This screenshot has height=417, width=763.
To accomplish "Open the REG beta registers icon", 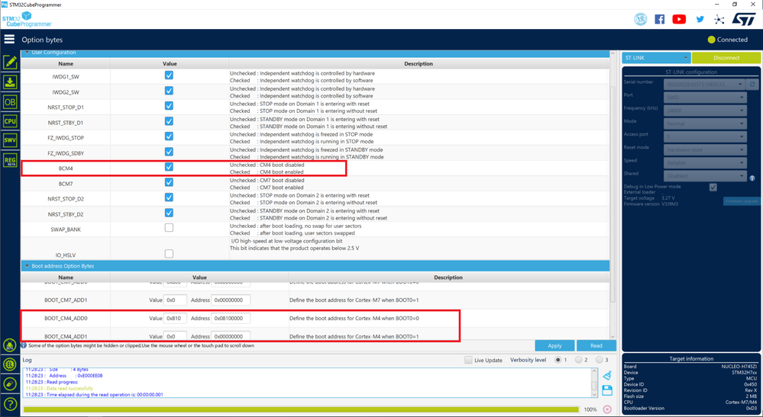I will [x=10, y=160].
